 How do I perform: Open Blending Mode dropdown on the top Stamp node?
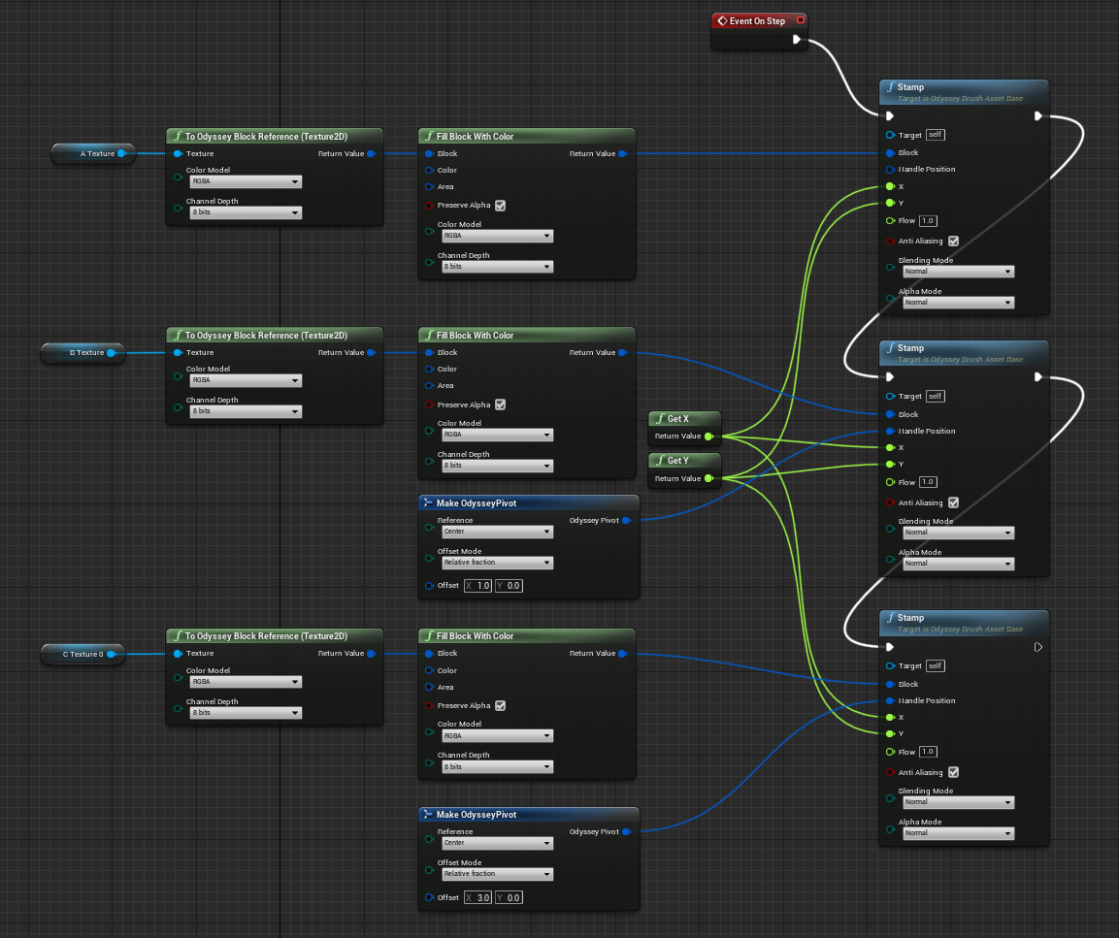coord(958,272)
